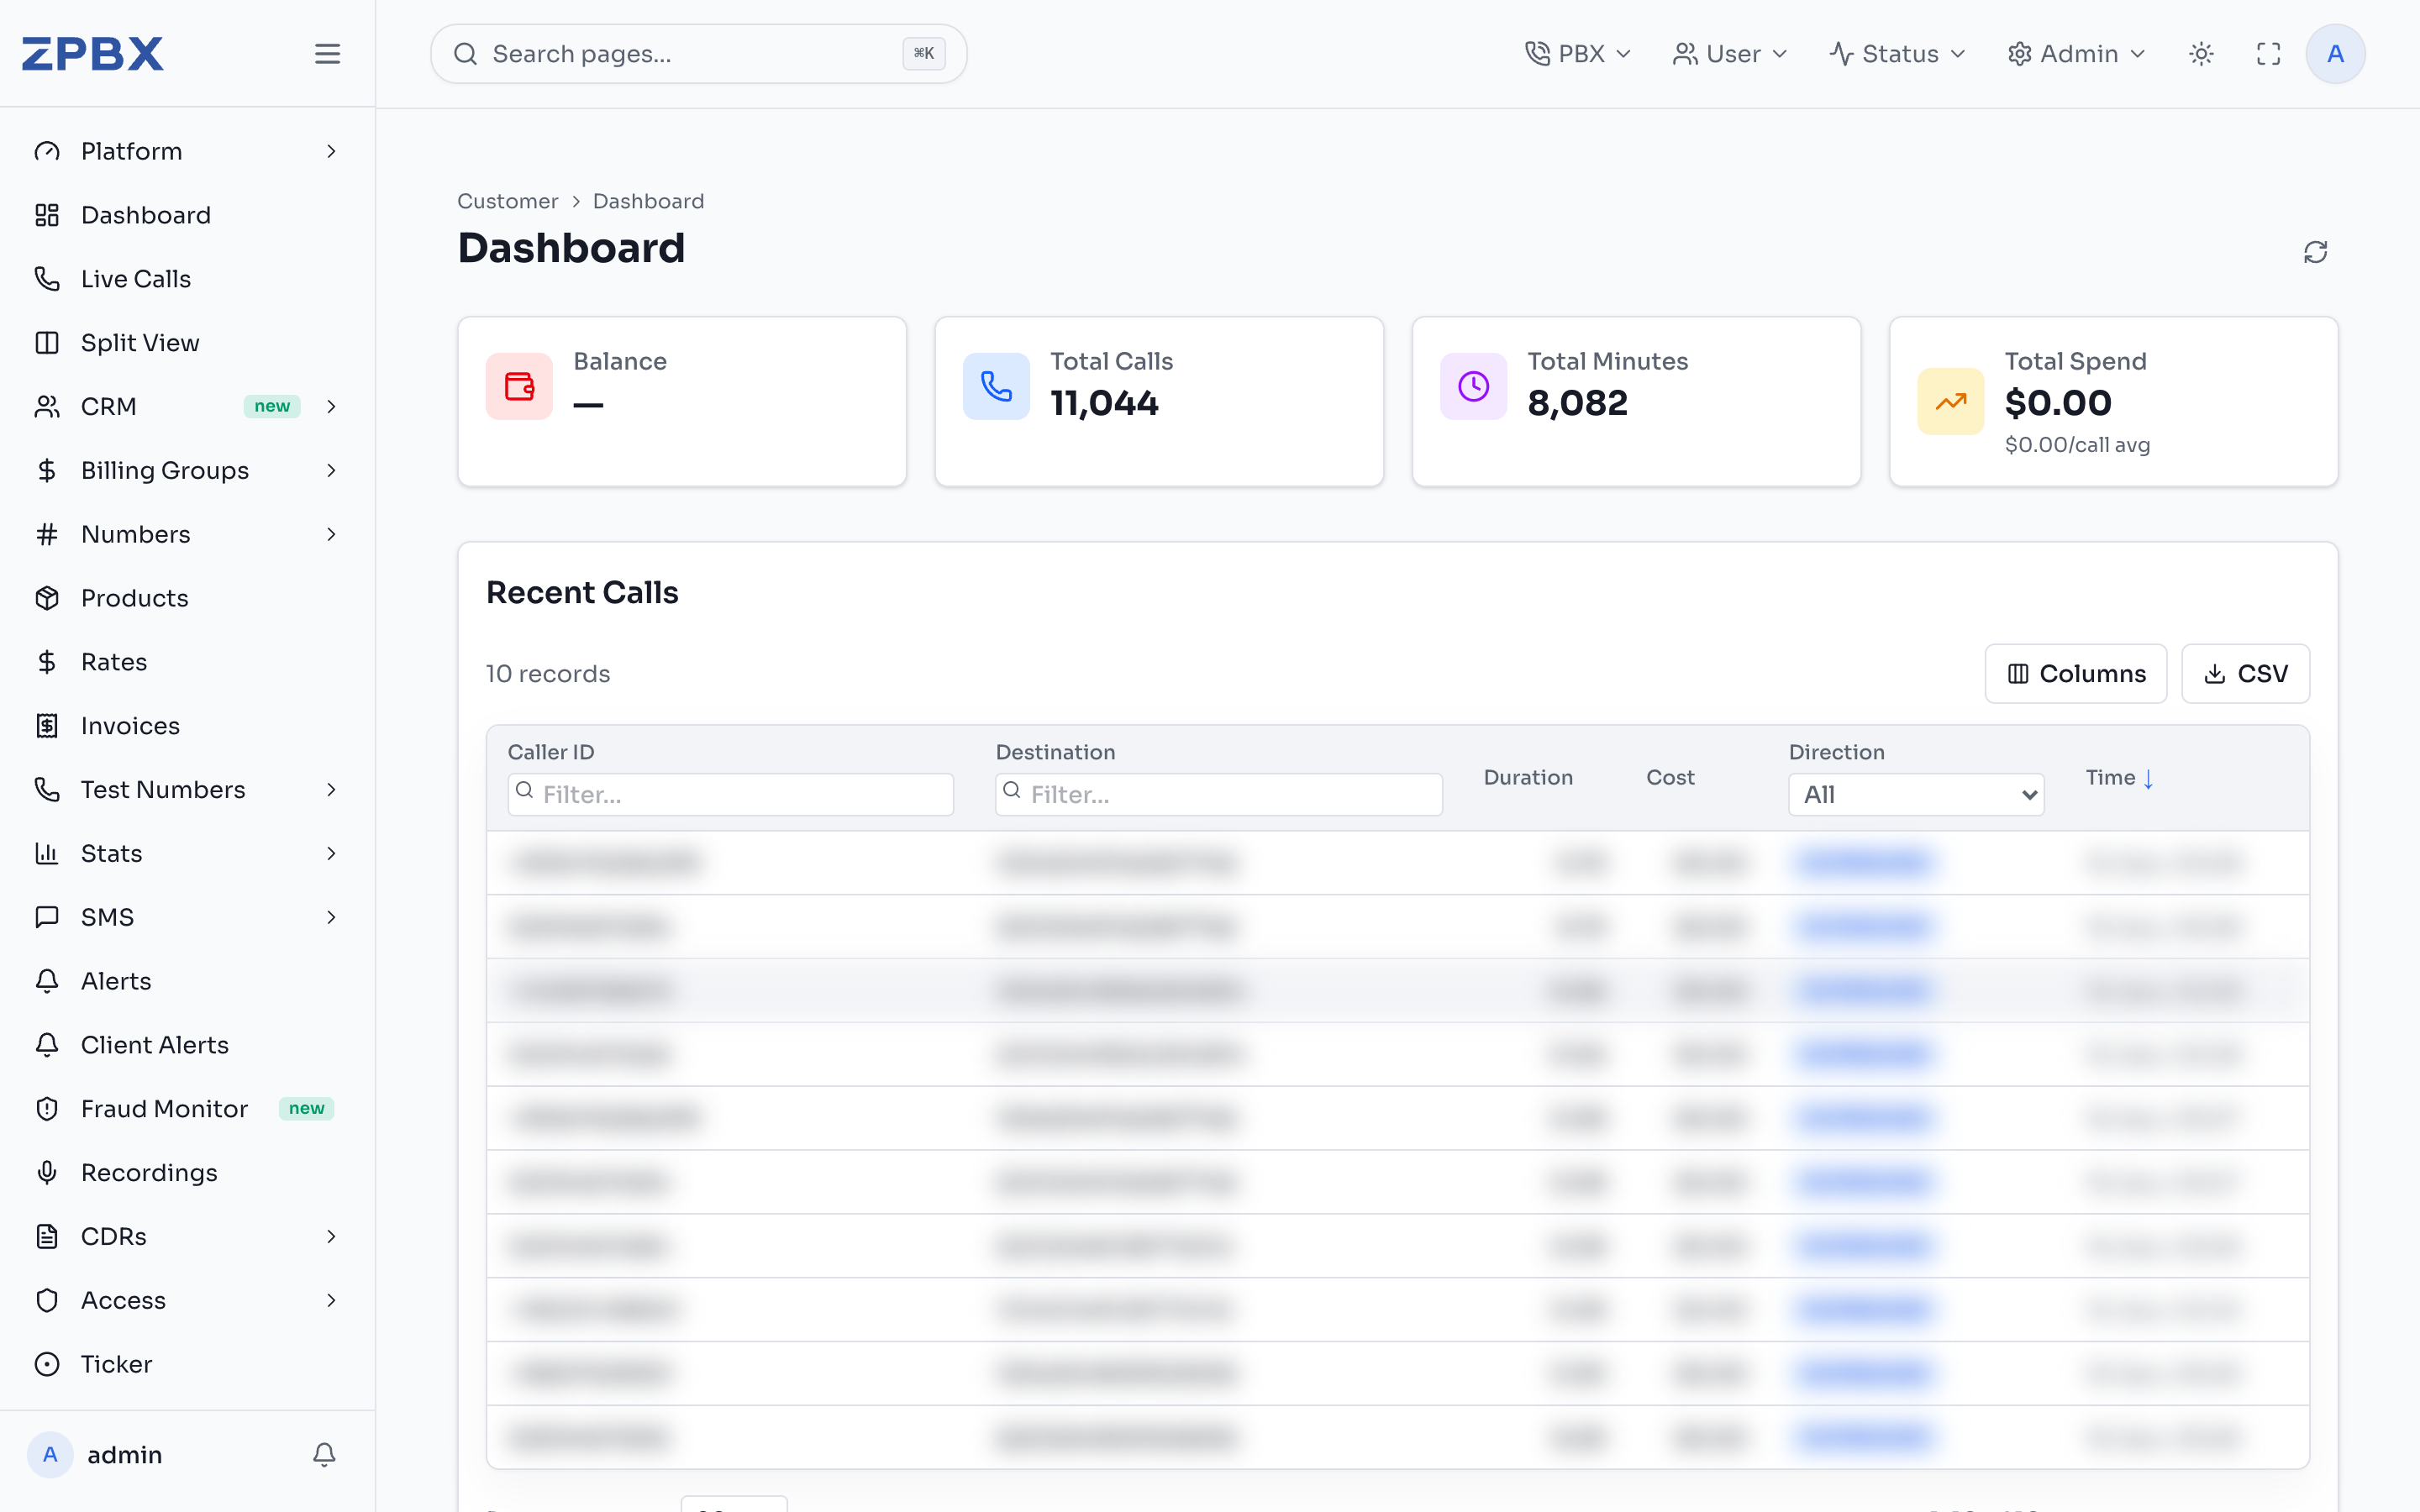Open the Admin top menu

[2077, 53]
